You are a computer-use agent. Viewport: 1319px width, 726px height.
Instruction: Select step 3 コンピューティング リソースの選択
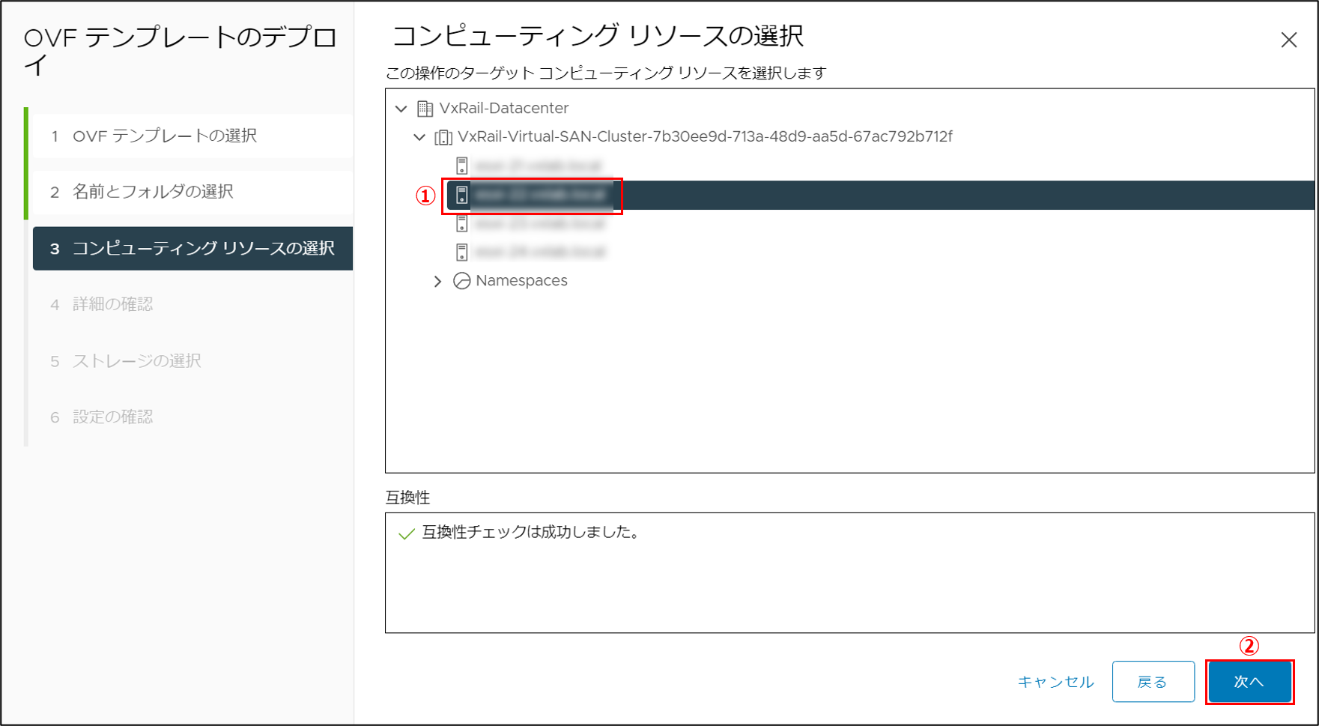(192, 248)
